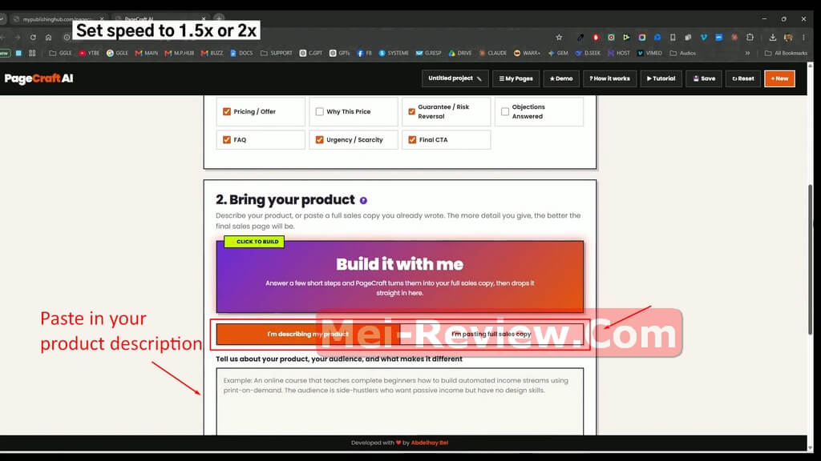Open the YTBE YouTube bookmark
Viewport: 821px width, 461px height.
(x=89, y=53)
